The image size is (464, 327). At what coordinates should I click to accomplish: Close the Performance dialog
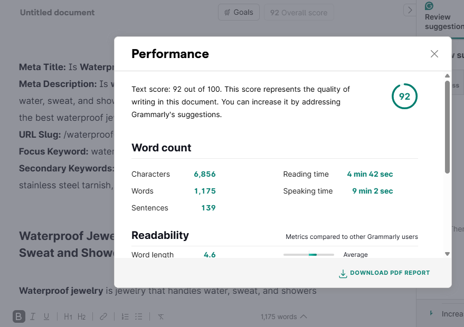click(434, 54)
